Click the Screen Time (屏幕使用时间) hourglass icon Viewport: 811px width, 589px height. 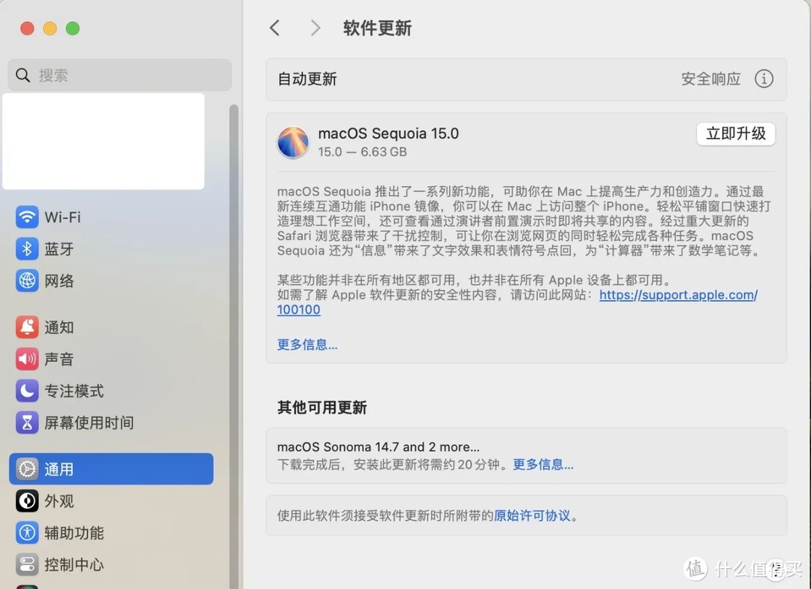coord(27,422)
